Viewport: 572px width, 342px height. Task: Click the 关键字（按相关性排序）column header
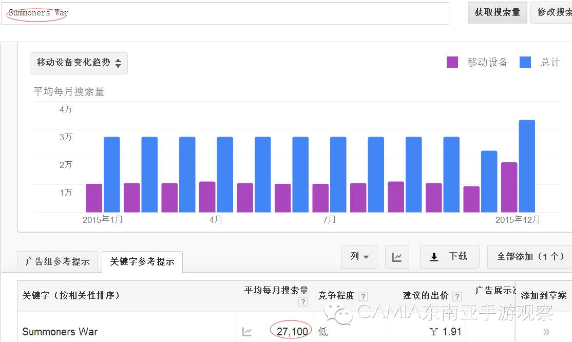pyautogui.click(x=71, y=295)
